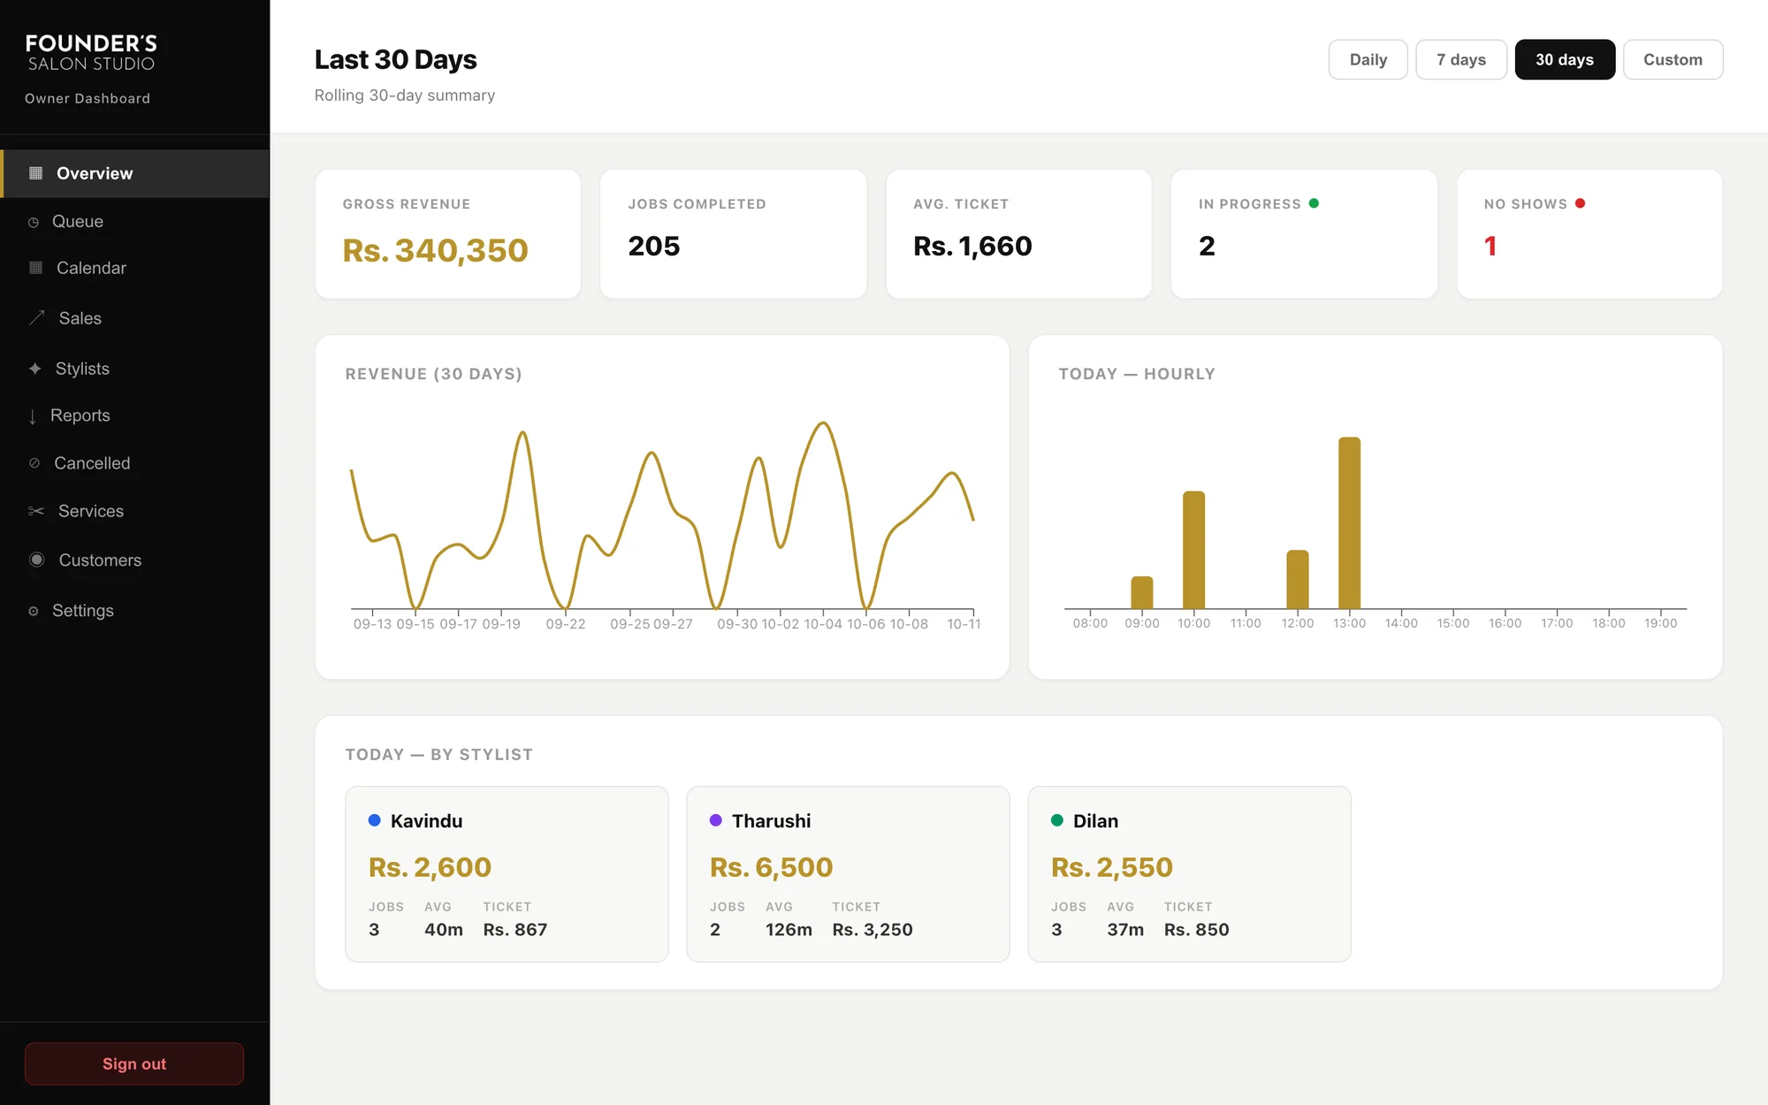Viewport: 1768px width, 1105px height.
Task: Open the Overview section
Action: click(135, 173)
